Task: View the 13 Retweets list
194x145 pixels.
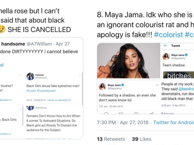Action: (x=111, y=139)
